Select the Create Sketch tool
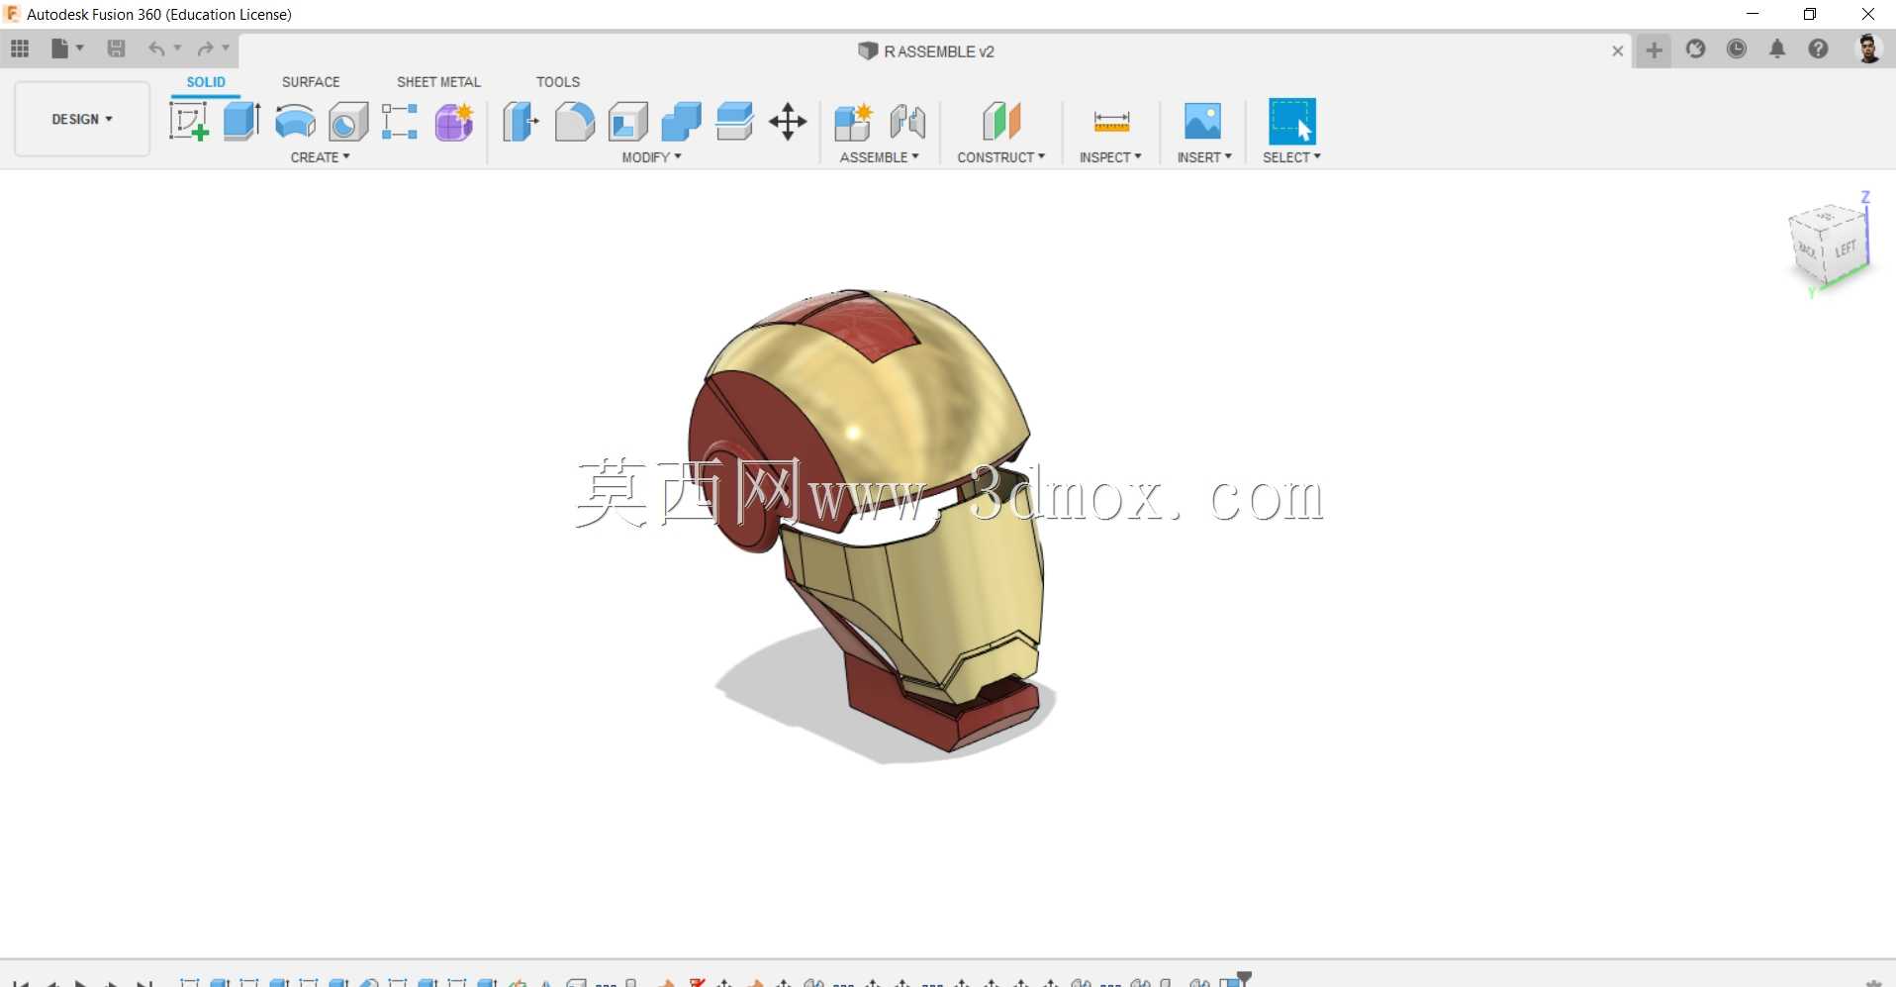 [x=189, y=122]
